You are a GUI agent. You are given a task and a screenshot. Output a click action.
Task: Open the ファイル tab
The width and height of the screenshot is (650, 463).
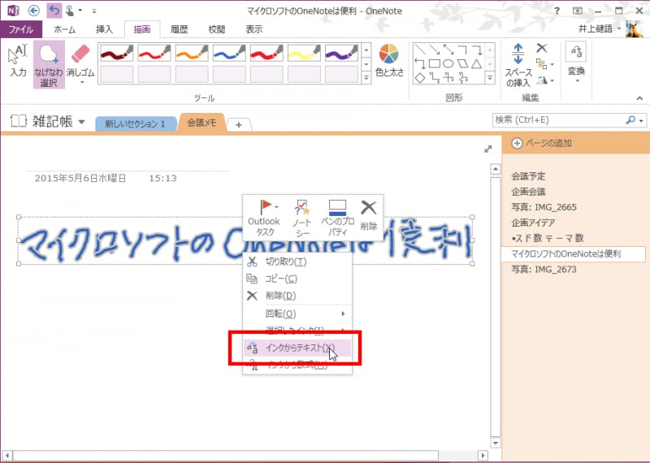point(21,29)
